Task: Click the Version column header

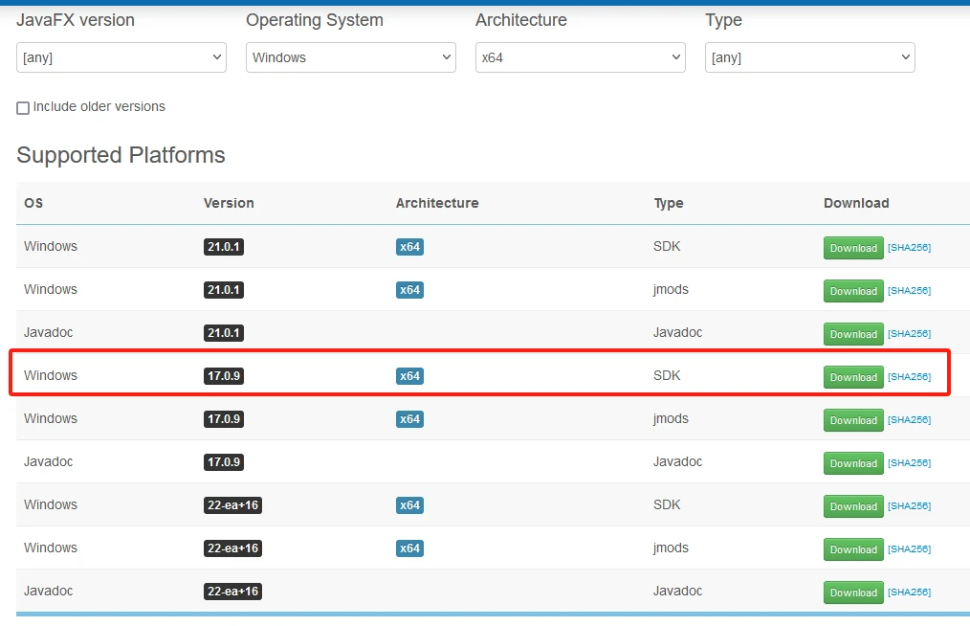Action: pos(229,203)
